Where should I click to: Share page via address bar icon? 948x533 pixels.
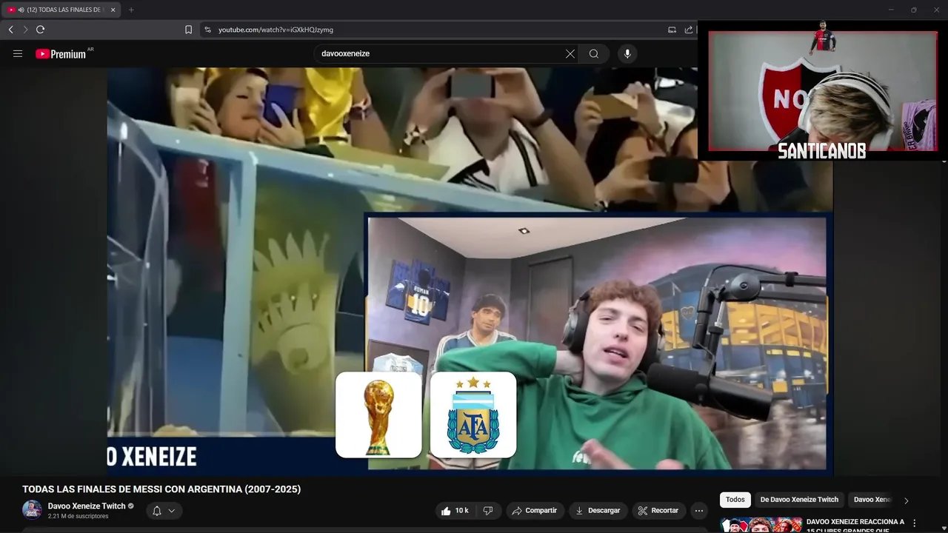[689, 30]
